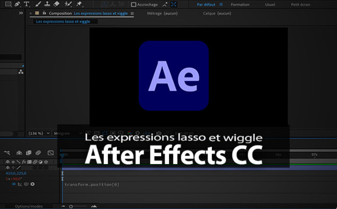Click the 410,0,225,0 position value
Viewport: 337px width, 209px height.
point(16,173)
